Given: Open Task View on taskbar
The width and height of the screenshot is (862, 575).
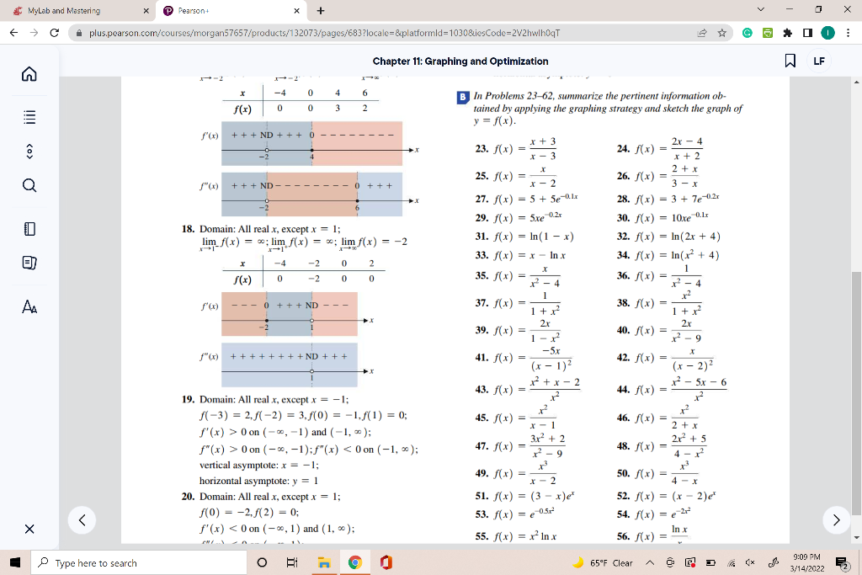Looking at the screenshot, I should [x=292, y=562].
